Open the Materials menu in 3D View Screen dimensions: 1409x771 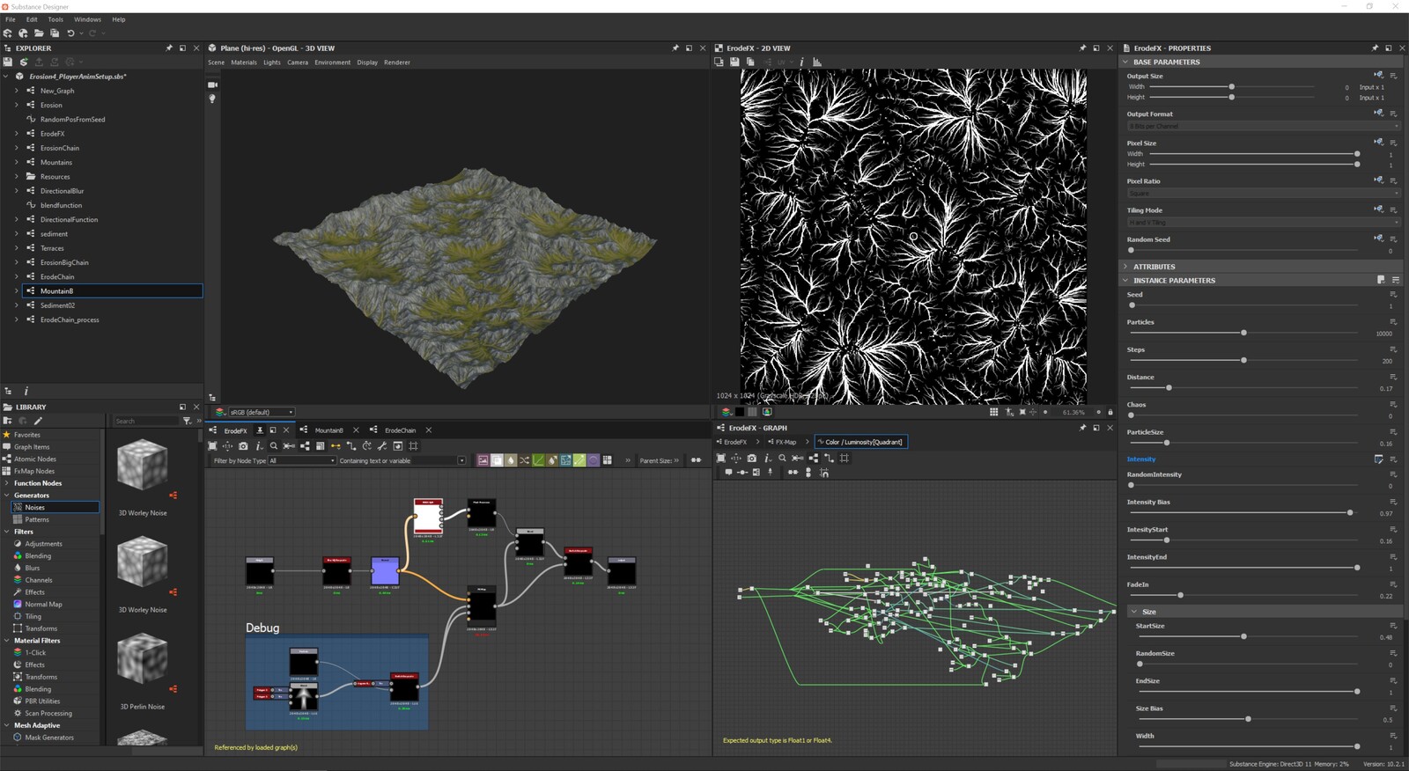tap(244, 62)
